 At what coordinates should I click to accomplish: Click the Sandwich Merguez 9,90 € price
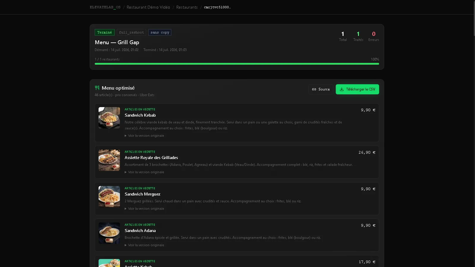[x=368, y=189]
